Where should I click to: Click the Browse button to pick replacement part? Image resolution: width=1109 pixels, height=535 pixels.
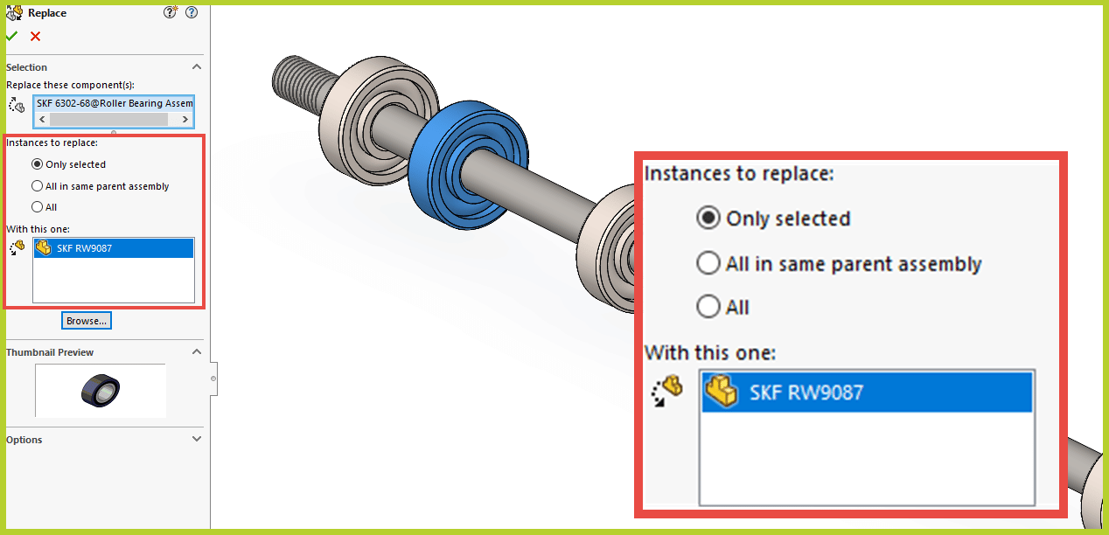coord(86,320)
